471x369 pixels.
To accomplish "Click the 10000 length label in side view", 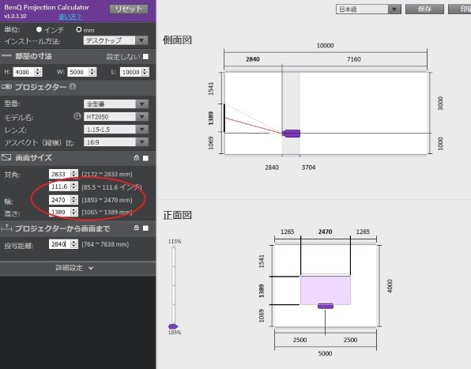I will [x=325, y=45].
